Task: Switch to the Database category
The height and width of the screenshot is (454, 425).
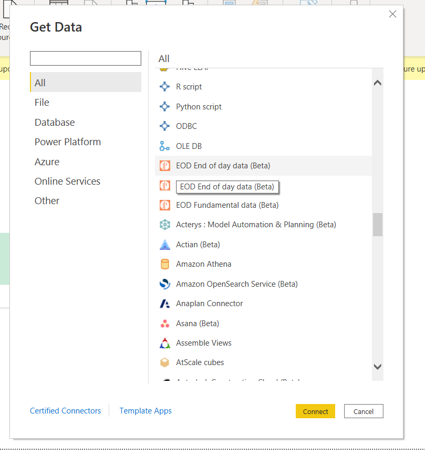Action: (x=86, y=122)
